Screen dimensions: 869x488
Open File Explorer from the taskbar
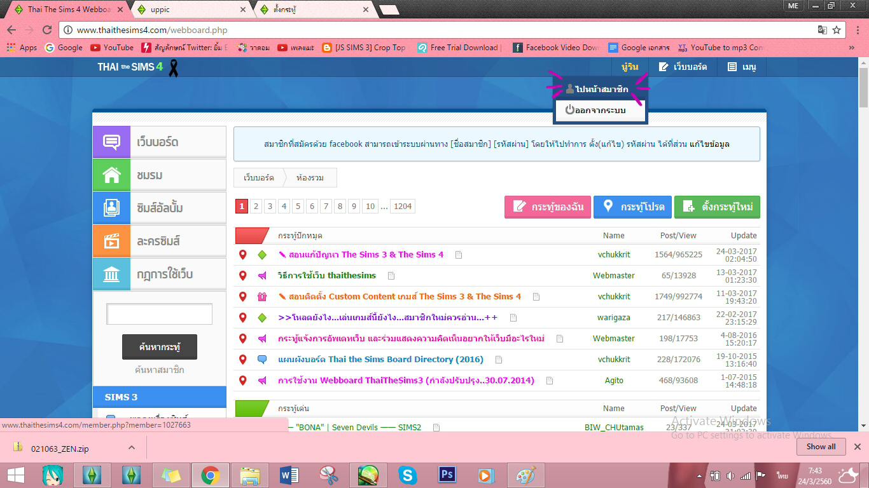click(x=249, y=475)
